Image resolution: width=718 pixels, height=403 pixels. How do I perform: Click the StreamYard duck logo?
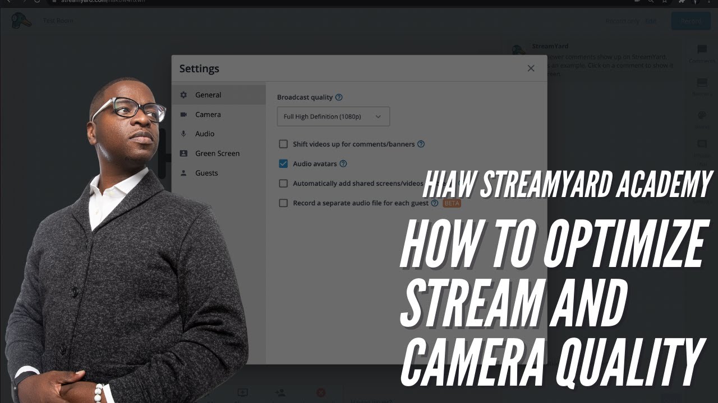tap(21, 21)
